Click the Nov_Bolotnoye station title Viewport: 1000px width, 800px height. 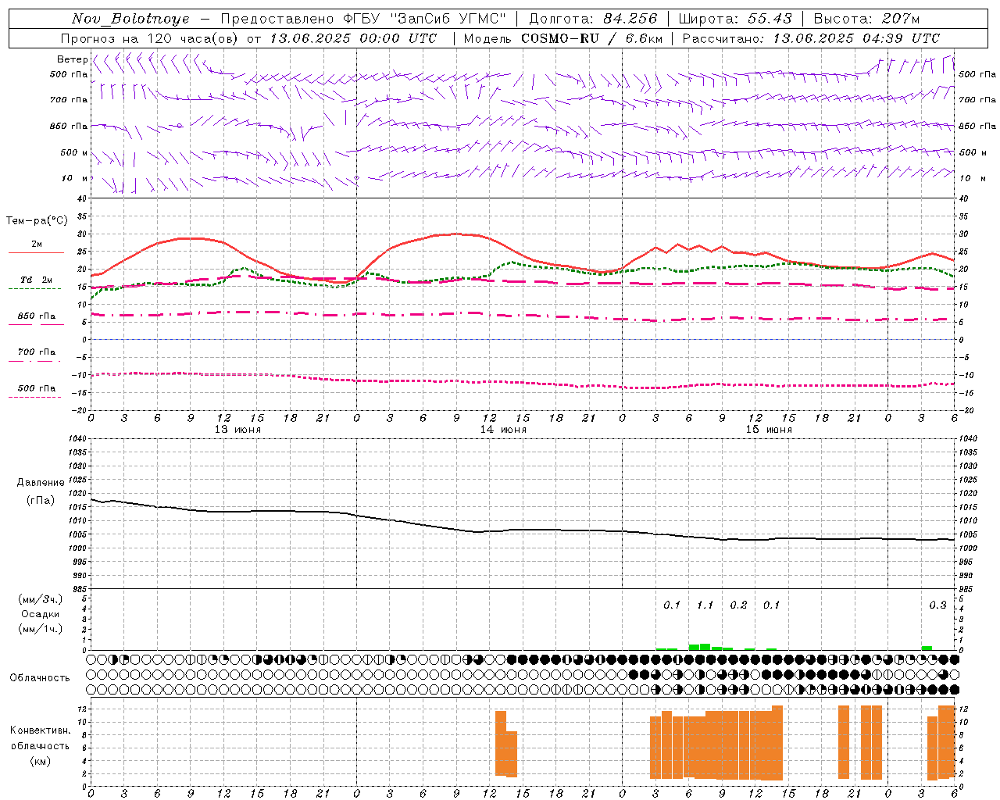point(130,19)
